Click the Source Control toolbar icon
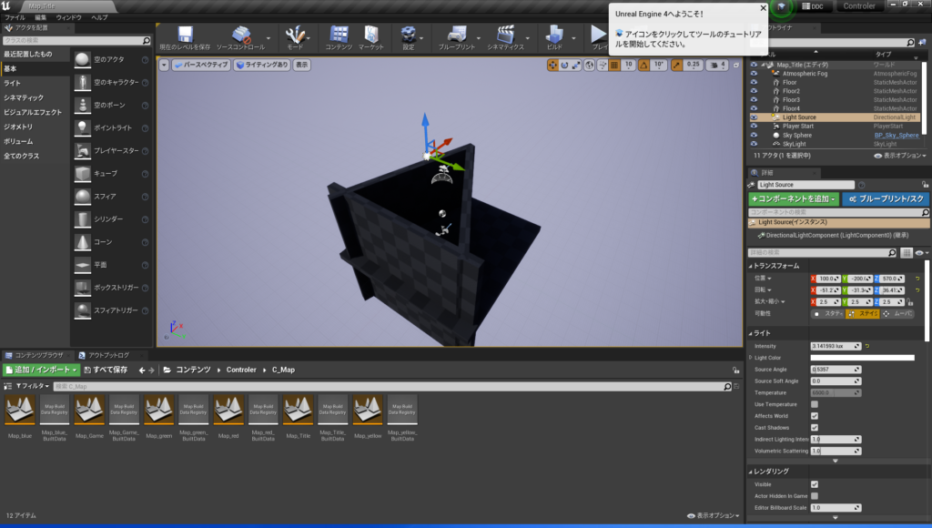Screen dimensions: 932x528 pos(239,36)
